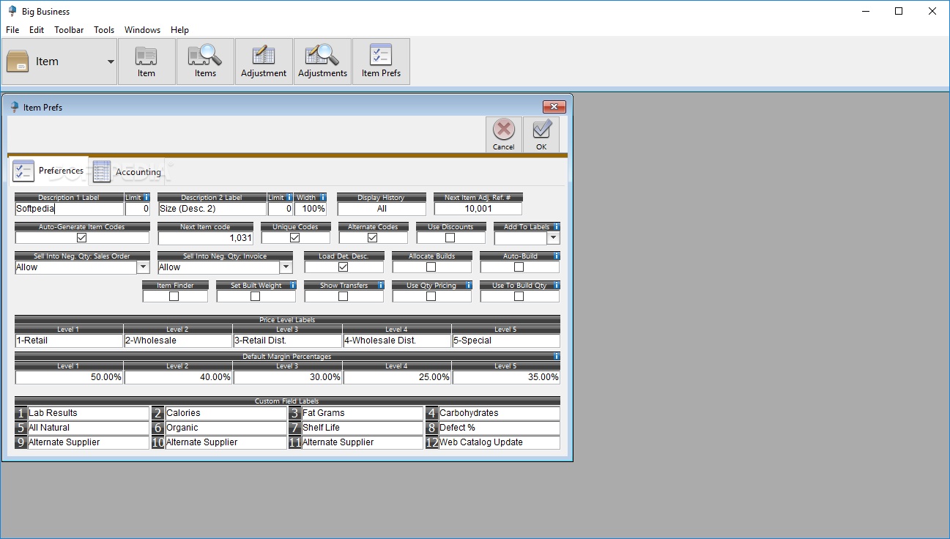Toggle Load Det. Desc. checkbox
Image resolution: width=950 pixels, height=539 pixels.
343,267
